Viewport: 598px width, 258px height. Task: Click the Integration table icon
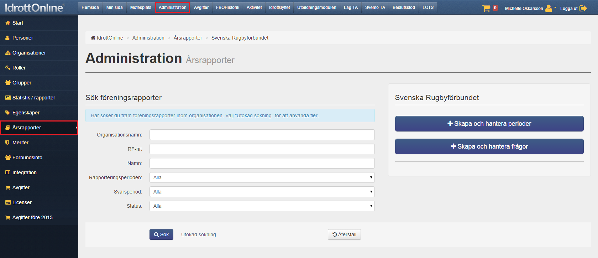8,172
